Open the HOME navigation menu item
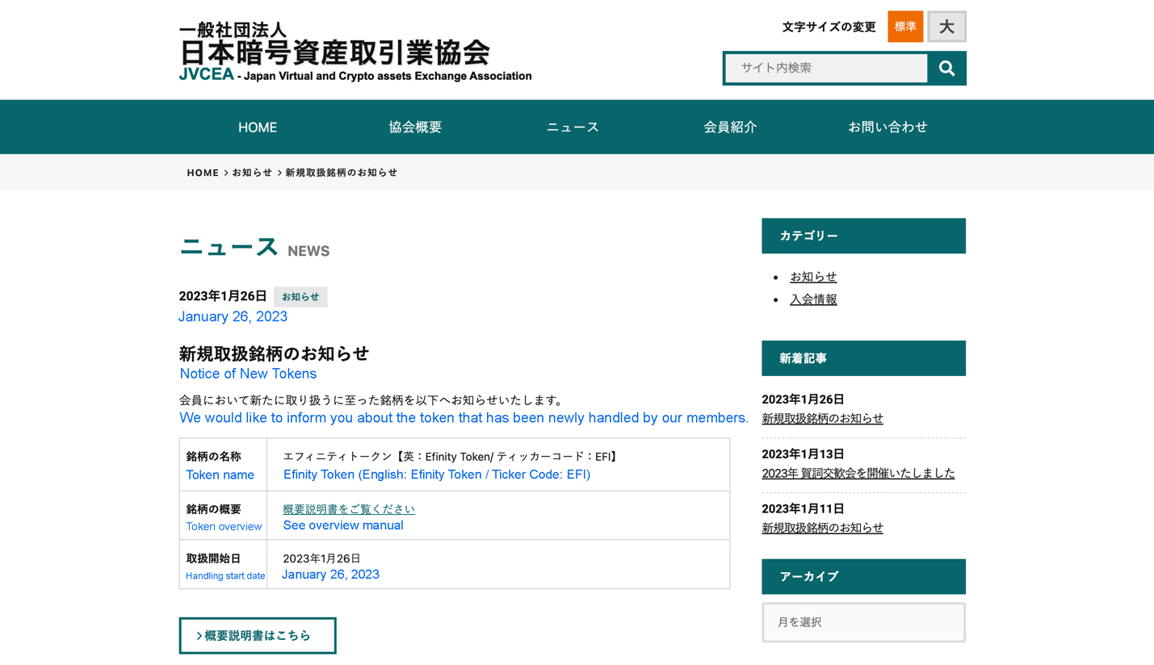 coord(258,128)
